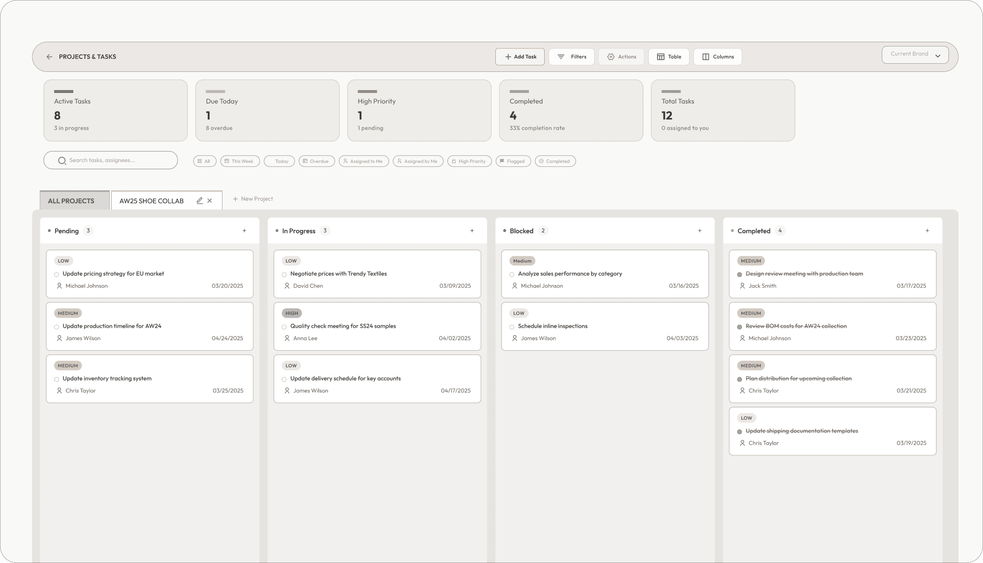Click the New Project link

(253, 199)
